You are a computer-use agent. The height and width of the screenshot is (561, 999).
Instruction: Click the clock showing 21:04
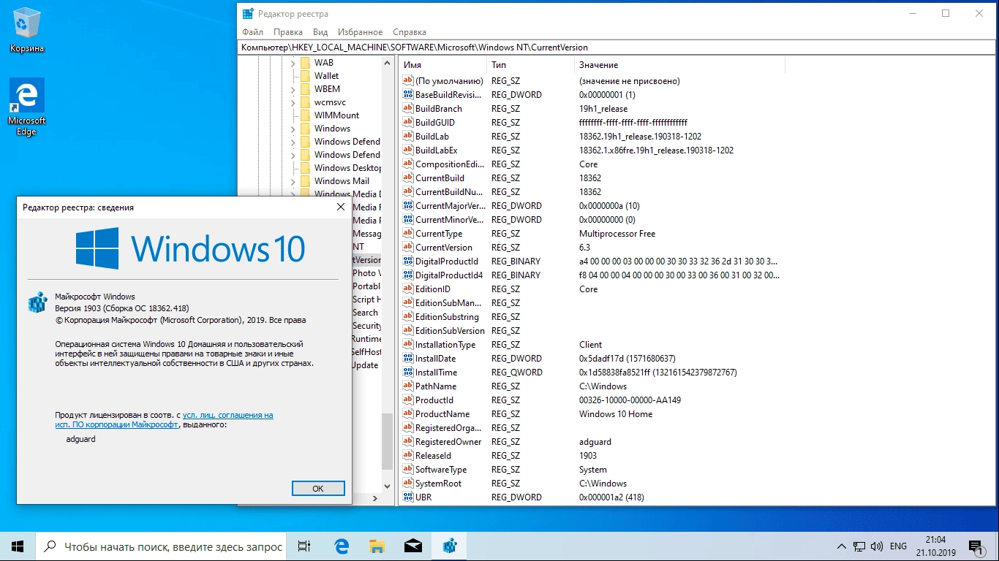[935, 546]
